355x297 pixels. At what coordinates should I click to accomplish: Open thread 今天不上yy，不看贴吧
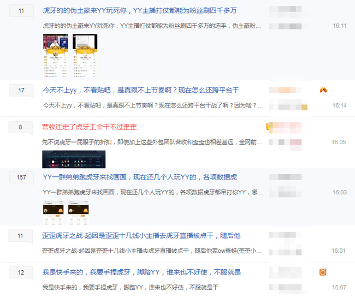pyautogui.click(x=141, y=90)
